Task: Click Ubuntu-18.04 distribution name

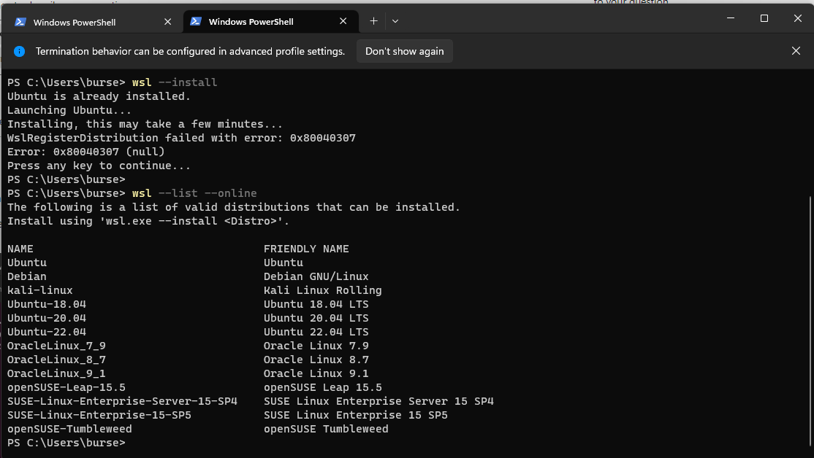Action: (47, 304)
